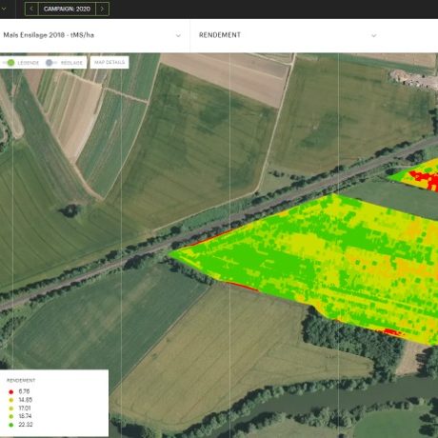Click the 18.74 legend value
This screenshot has width=438, height=438.
point(25,416)
